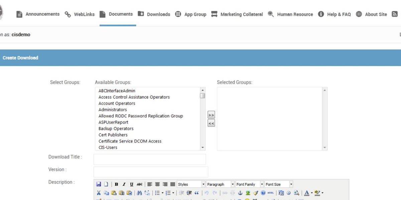Viewport: 401px width, 200px height.
Task: Toggle bold formatting in the description editor
Action: [x=116, y=184]
